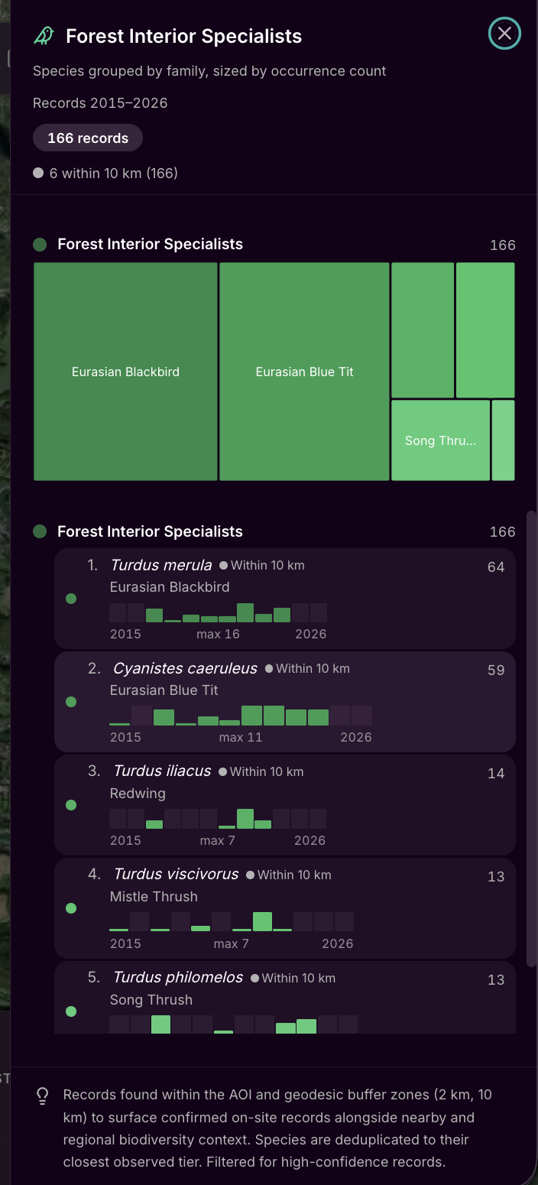Click the vertical scrollbar of the panel
538x1185 pixels.
pyautogui.click(x=532, y=738)
